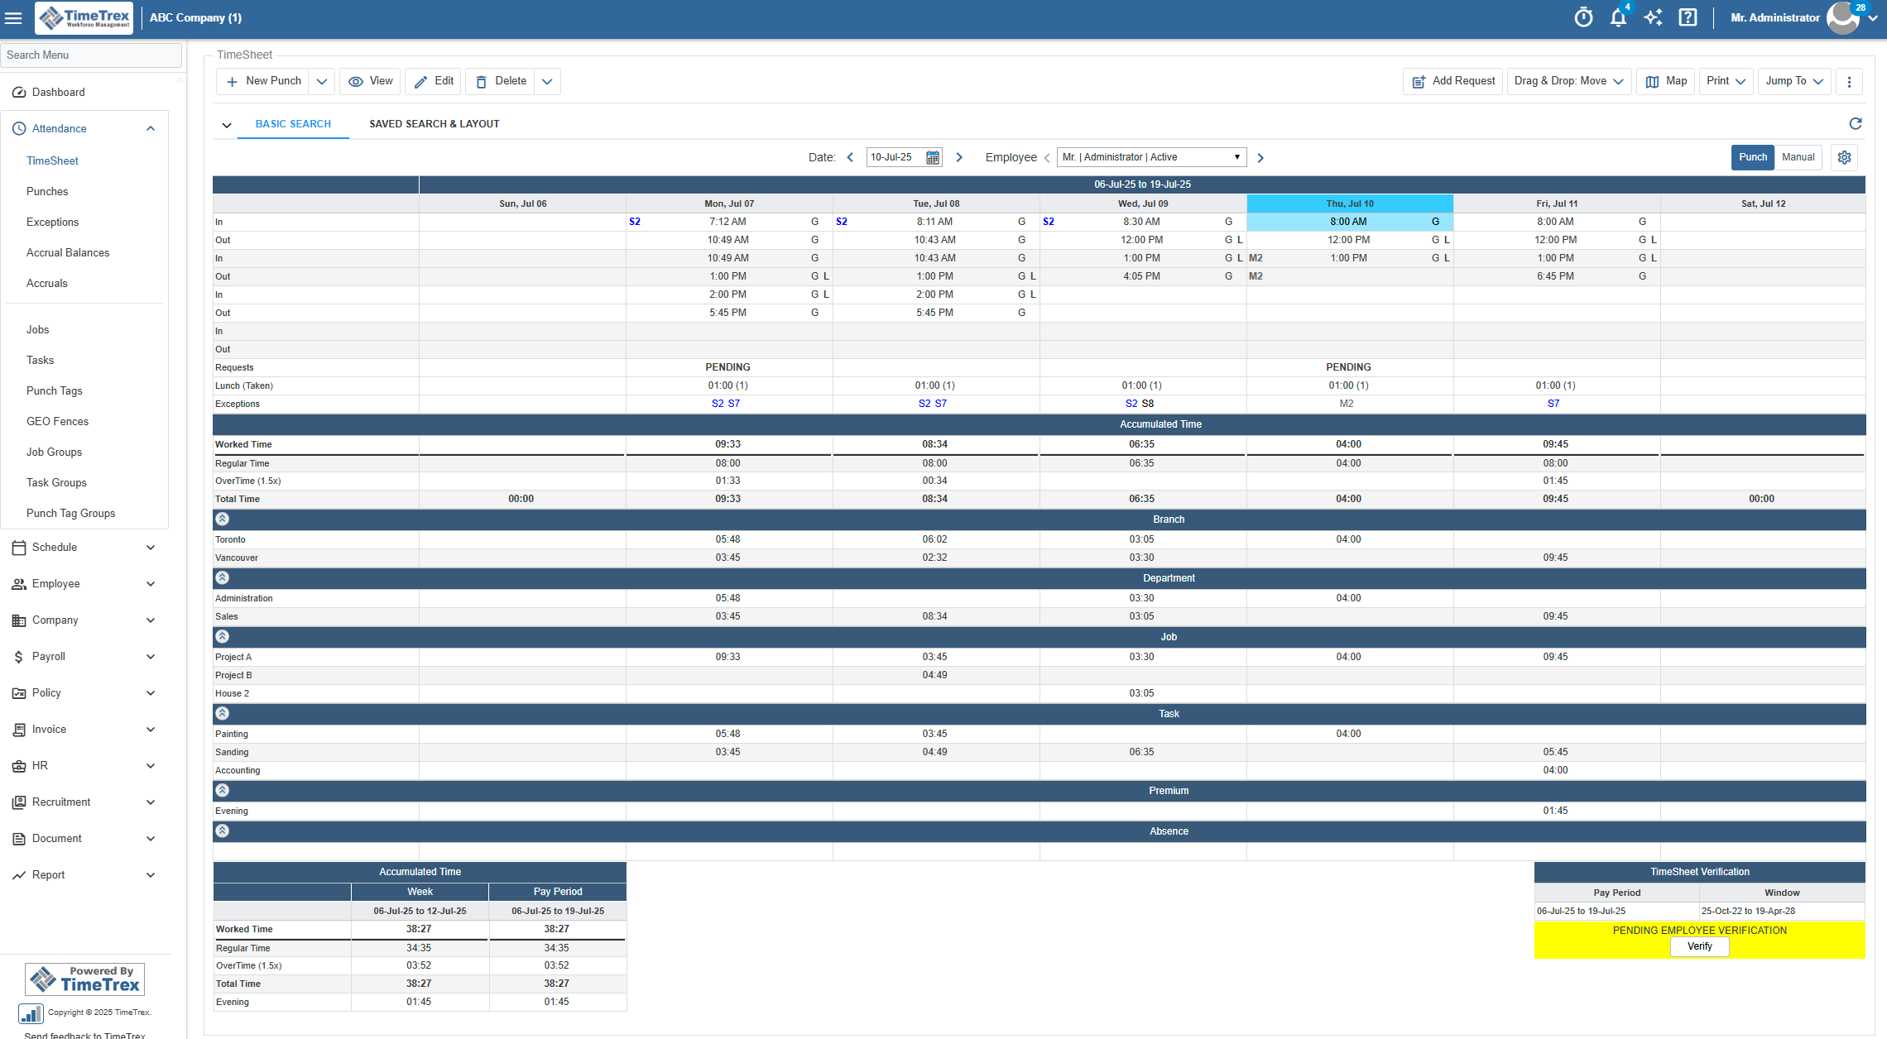Switch timesheet mode to Punch
The image size is (1887, 1039).
pyautogui.click(x=1752, y=157)
